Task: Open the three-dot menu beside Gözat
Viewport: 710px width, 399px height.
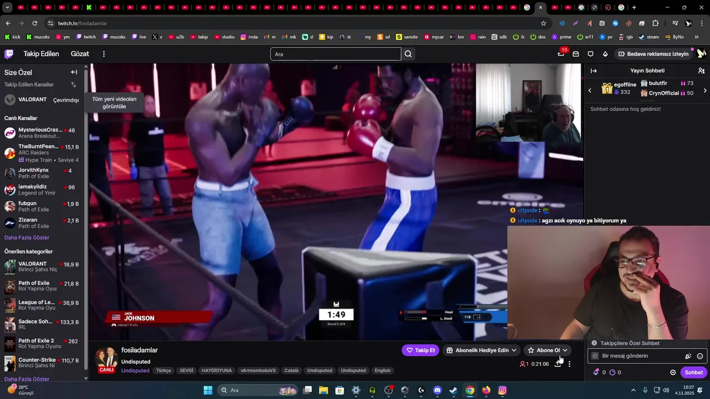Action: pyautogui.click(x=104, y=54)
